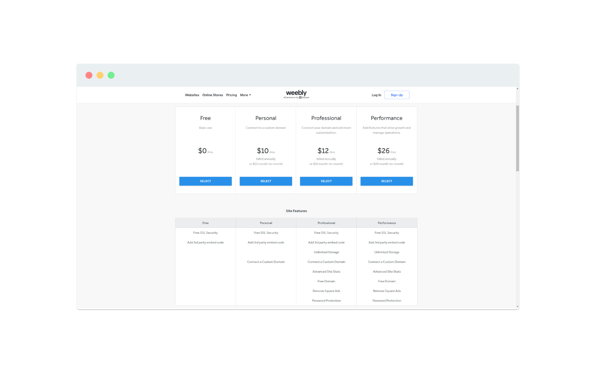Go to the Pricing page
The image size is (596, 373).
point(231,95)
